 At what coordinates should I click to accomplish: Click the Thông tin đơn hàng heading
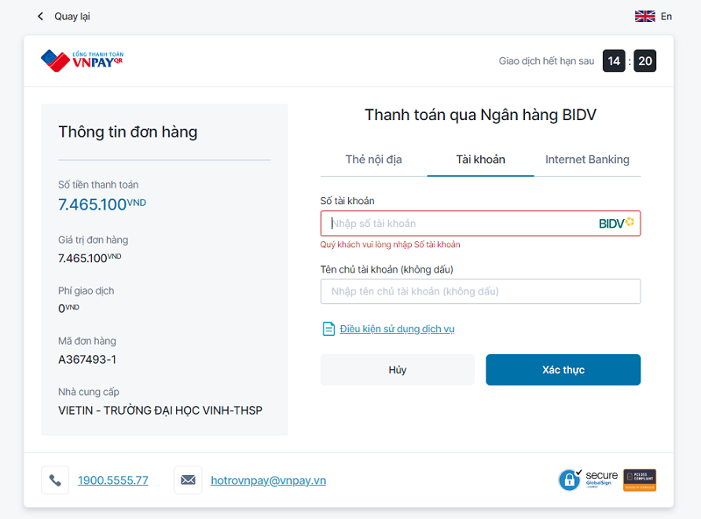(x=128, y=132)
